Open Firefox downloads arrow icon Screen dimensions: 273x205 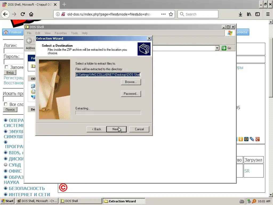pyautogui.click(x=240, y=14)
